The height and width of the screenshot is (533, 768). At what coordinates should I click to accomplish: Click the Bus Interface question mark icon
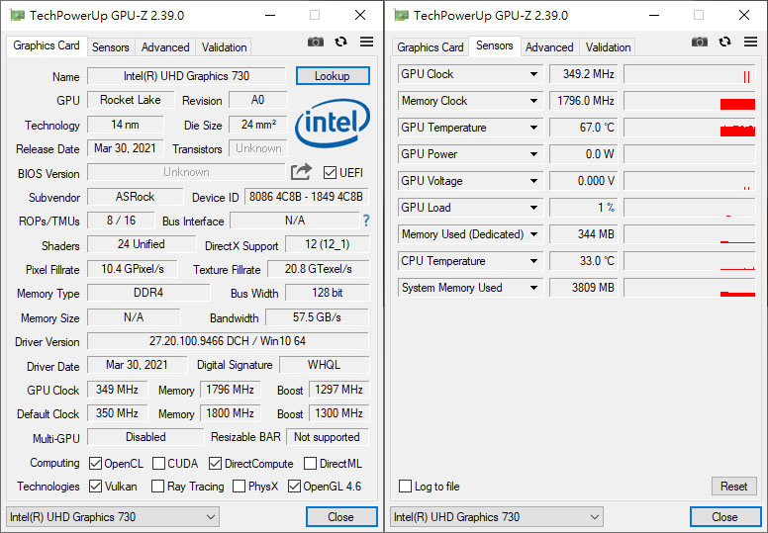click(x=366, y=221)
